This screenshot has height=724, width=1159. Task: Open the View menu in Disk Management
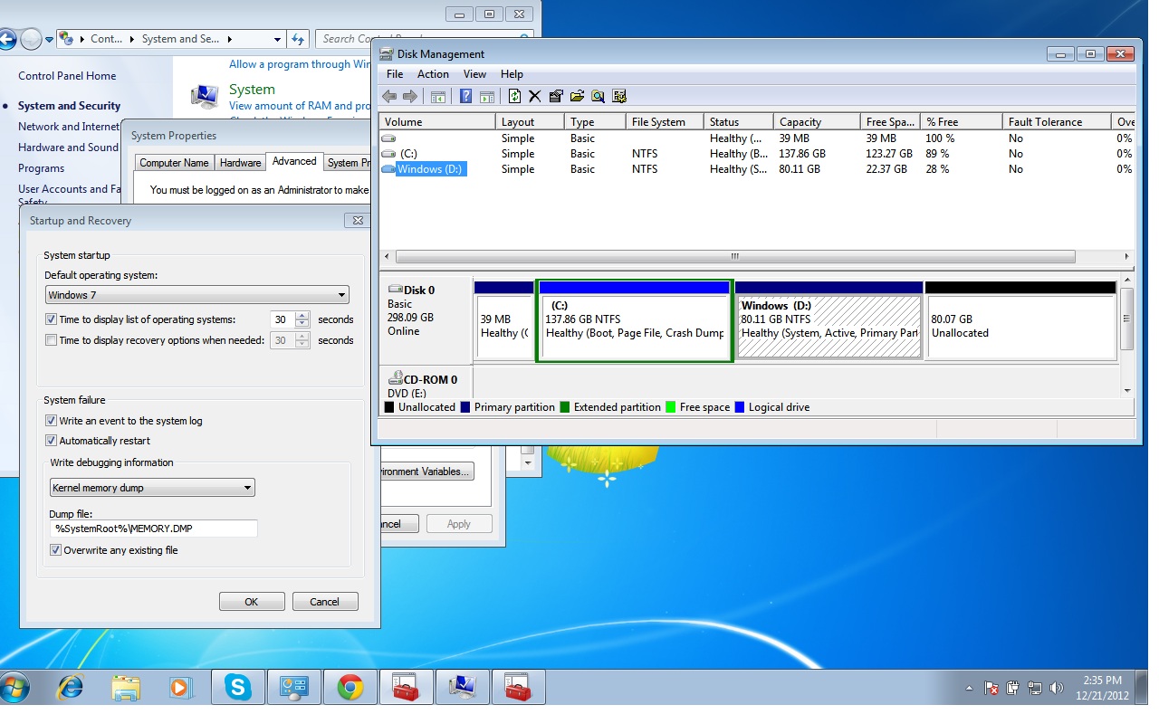pyautogui.click(x=474, y=74)
